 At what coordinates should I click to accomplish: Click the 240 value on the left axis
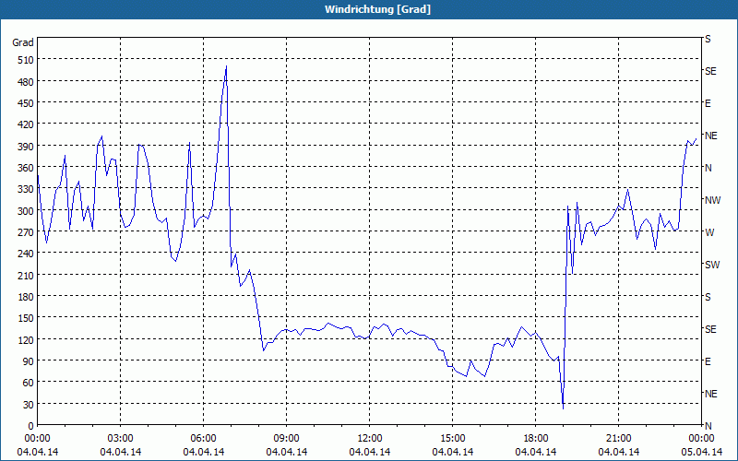point(26,254)
